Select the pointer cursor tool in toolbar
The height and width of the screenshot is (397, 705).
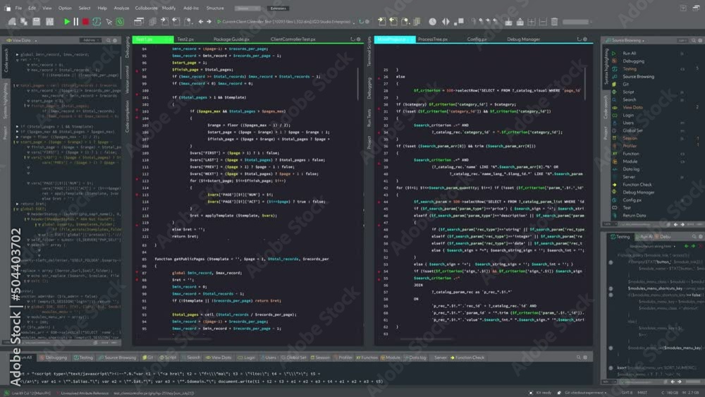coord(109,21)
